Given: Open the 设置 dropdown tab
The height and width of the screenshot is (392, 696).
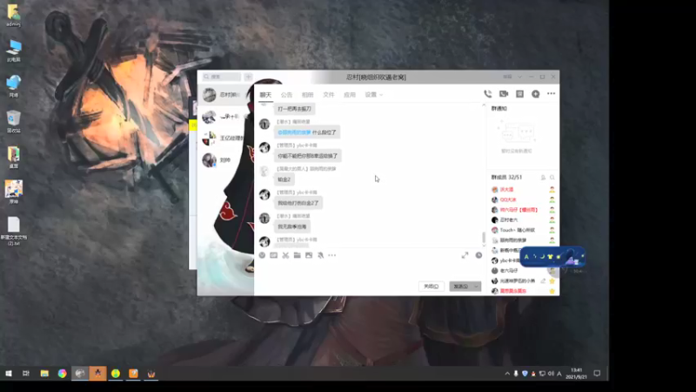Looking at the screenshot, I should (x=374, y=95).
